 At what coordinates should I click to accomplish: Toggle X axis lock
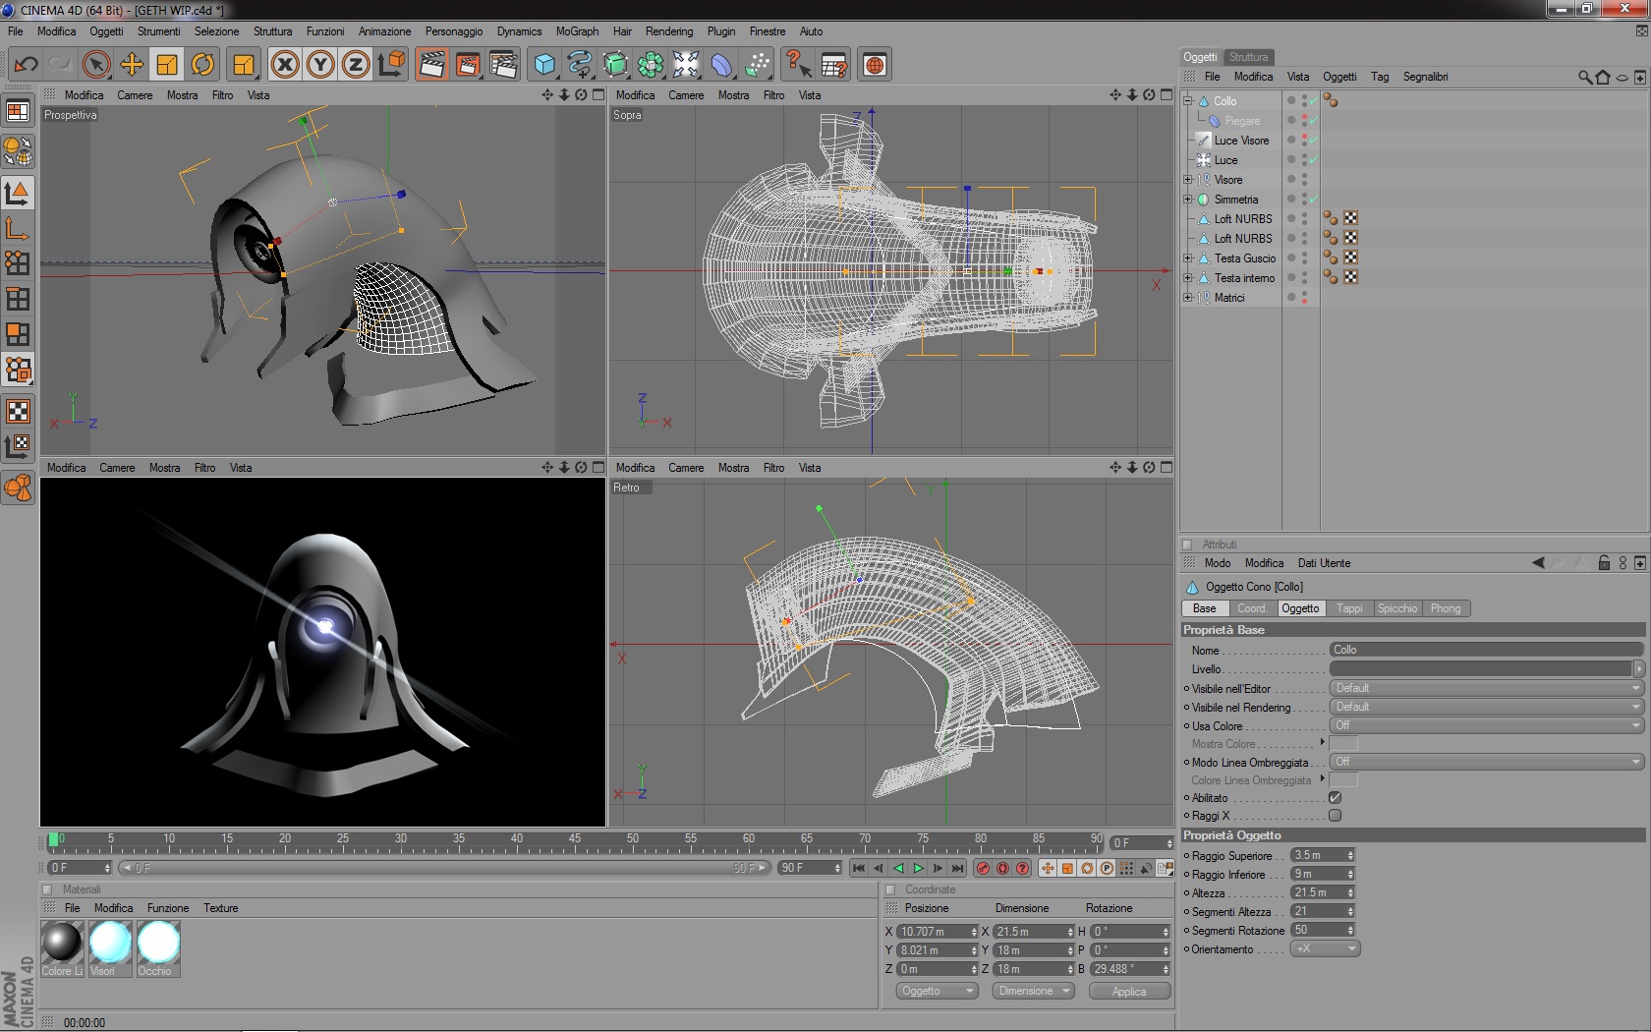click(285, 65)
